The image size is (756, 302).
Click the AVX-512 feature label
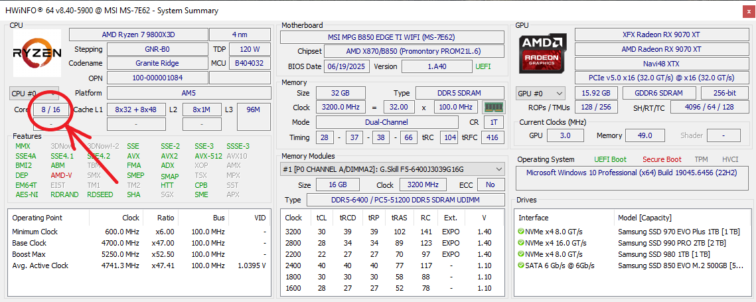[209, 156]
